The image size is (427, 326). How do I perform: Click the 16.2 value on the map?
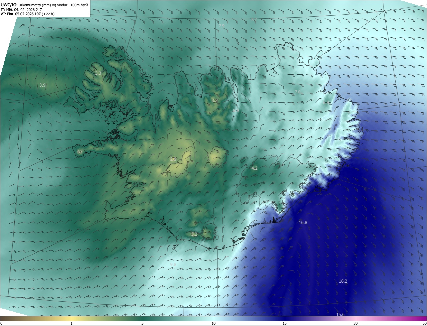[x=343, y=281]
